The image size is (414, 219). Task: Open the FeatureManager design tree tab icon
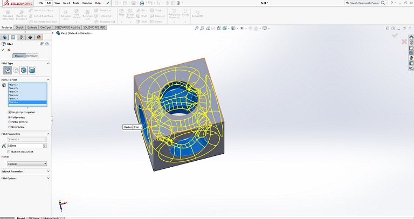point(4,38)
